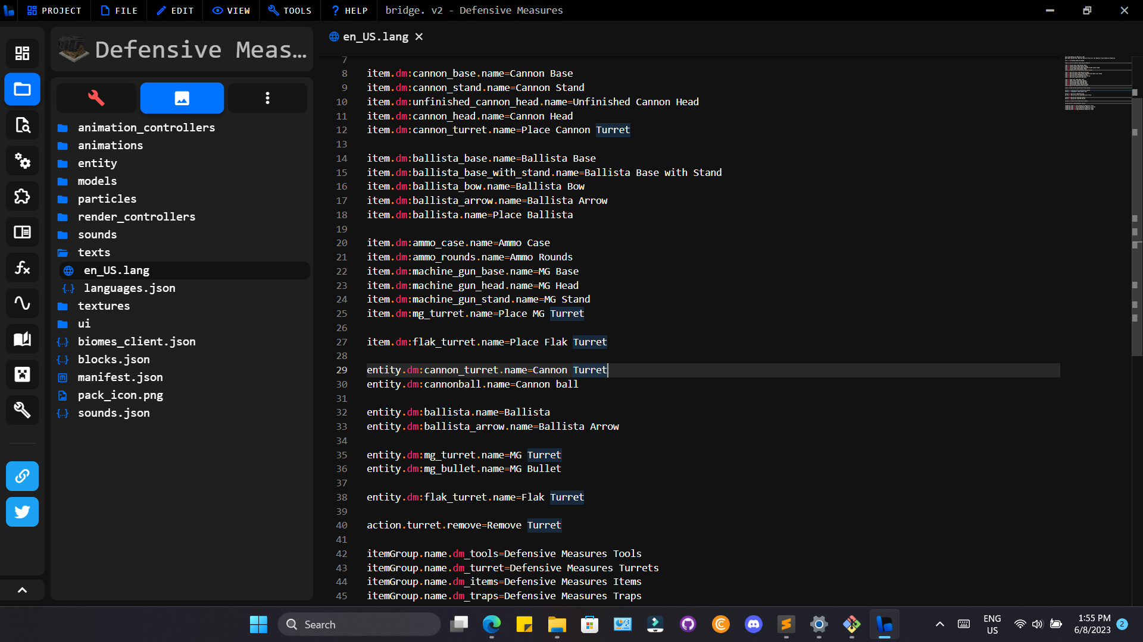Screen dimensions: 1143x642
Task: Open pack options three-dot menu
Action: [x=267, y=98]
